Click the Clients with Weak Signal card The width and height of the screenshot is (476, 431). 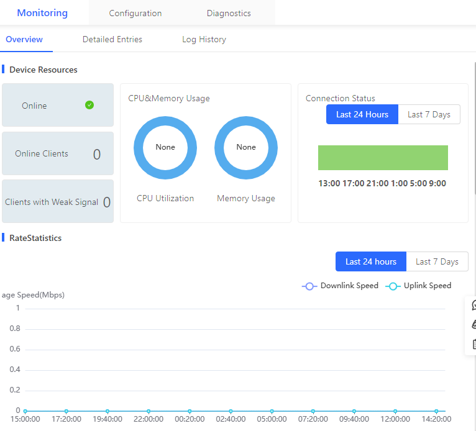point(58,201)
